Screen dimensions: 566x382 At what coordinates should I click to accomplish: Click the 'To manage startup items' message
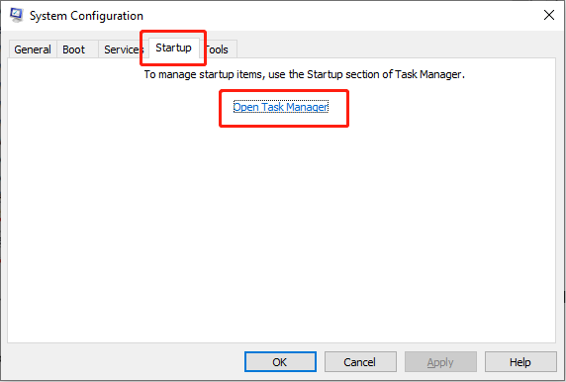(x=305, y=74)
